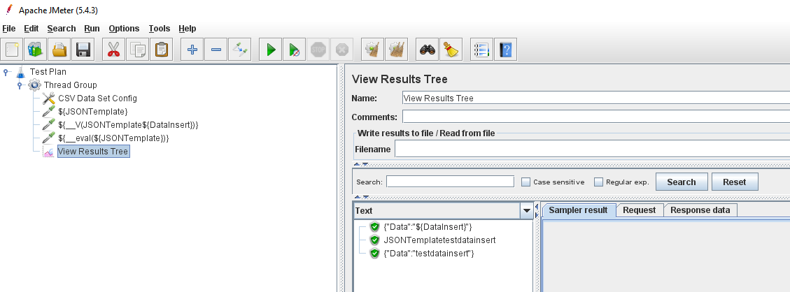Open the Help menu
Image resolution: width=790 pixels, height=292 pixels.
[188, 29]
